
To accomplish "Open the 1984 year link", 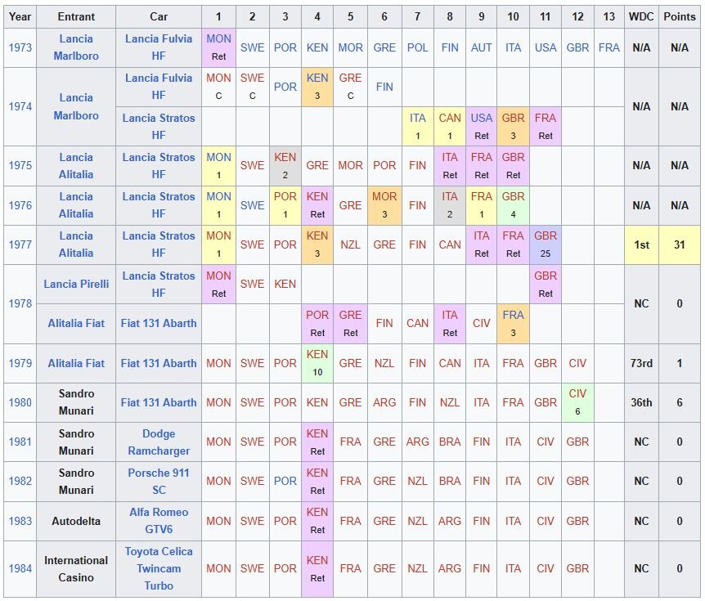I will [x=20, y=568].
